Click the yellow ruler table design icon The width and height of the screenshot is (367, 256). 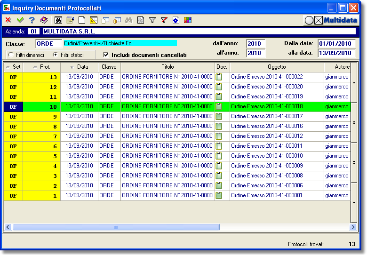pos(94,20)
